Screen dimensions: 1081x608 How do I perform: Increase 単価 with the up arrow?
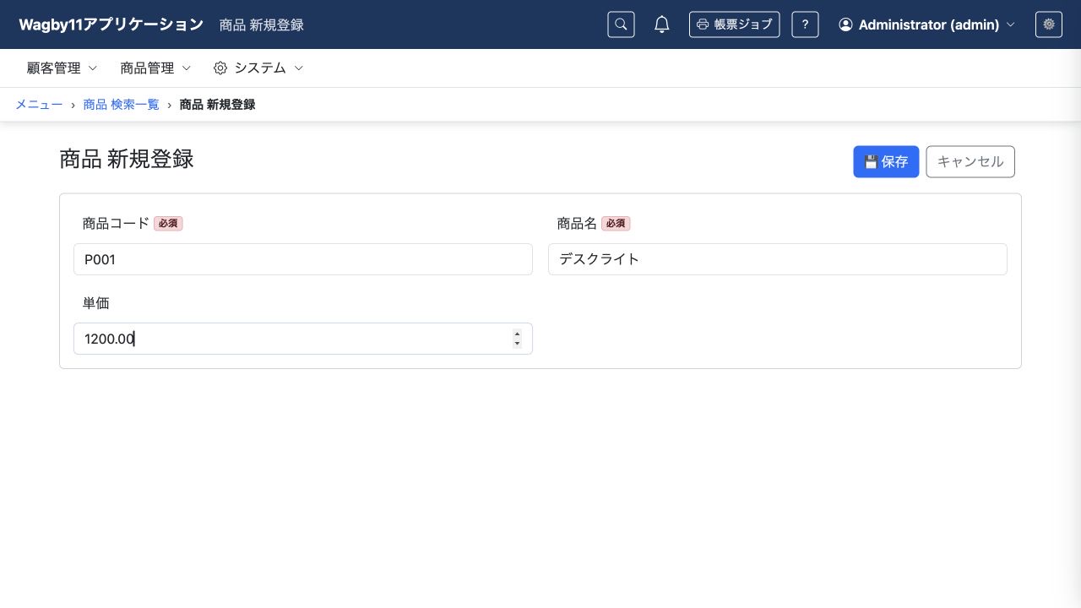click(517, 334)
